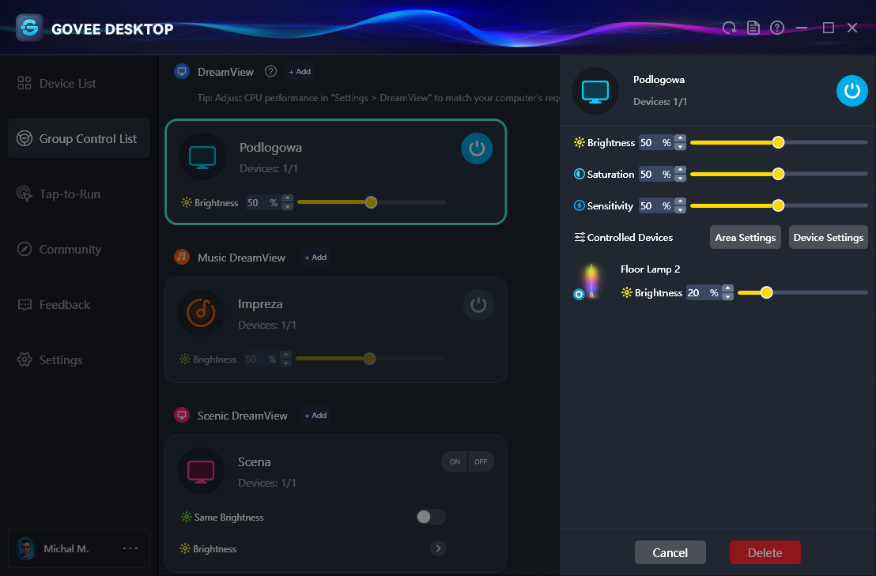Screen dimensions: 876x576
Task: Click the Podlogowa card brightness value field
Action: [x=264, y=202]
